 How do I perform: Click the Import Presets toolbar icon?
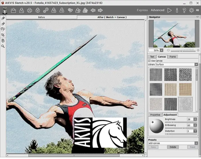(54, 10)
